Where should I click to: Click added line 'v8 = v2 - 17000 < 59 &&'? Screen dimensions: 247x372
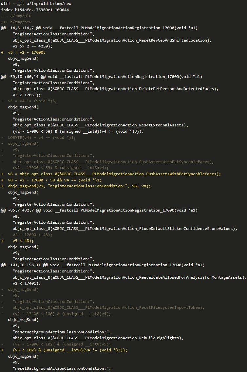tap(51, 180)
